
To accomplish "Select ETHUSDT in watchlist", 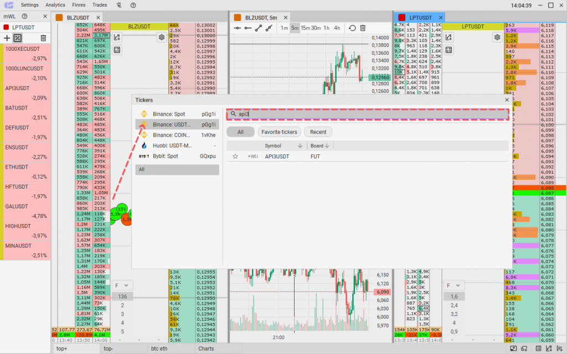I will [26, 171].
